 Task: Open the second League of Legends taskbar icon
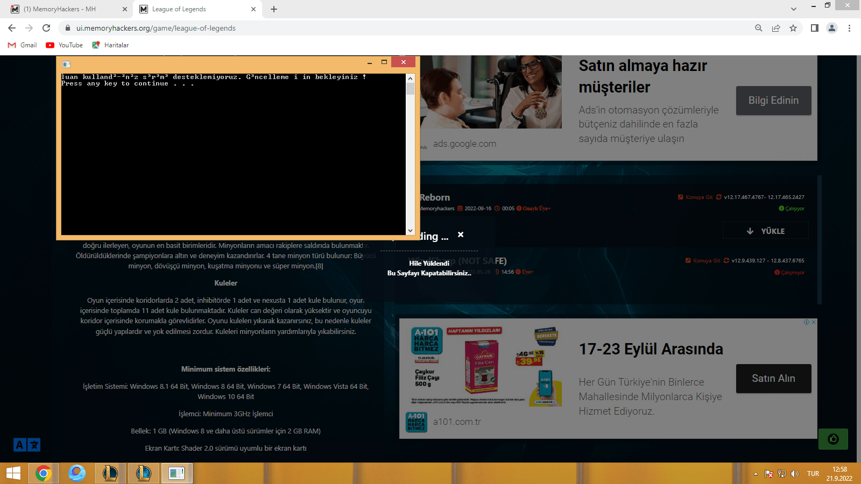[x=144, y=473]
